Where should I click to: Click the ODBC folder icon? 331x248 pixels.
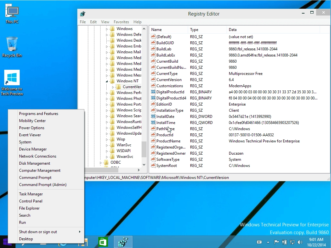[107, 162]
